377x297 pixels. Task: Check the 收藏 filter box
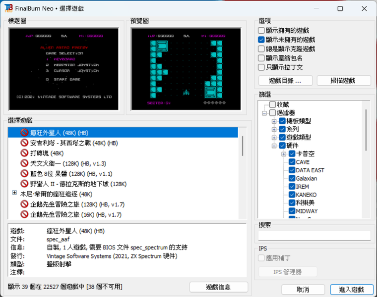[x=272, y=104]
